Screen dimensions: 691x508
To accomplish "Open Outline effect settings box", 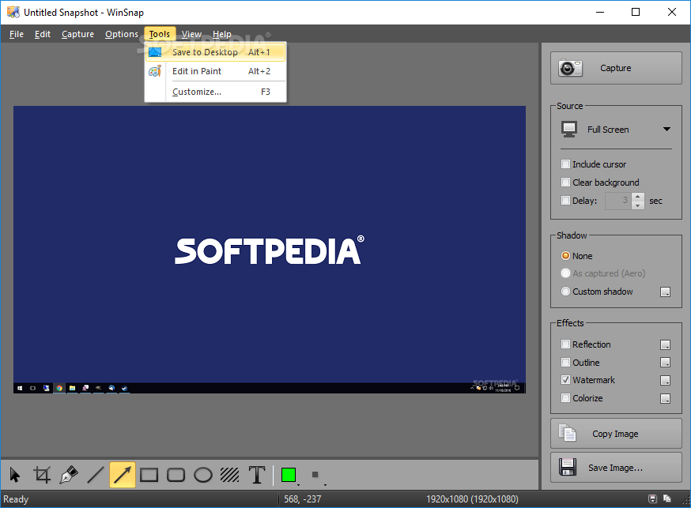I will coord(665,363).
